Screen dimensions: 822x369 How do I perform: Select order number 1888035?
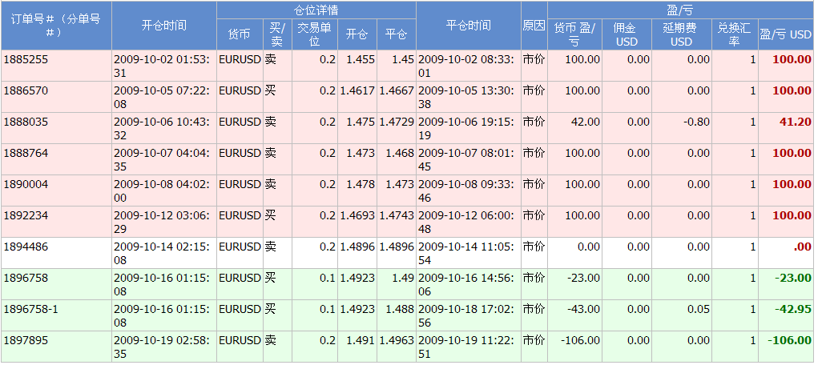[26, 122]
